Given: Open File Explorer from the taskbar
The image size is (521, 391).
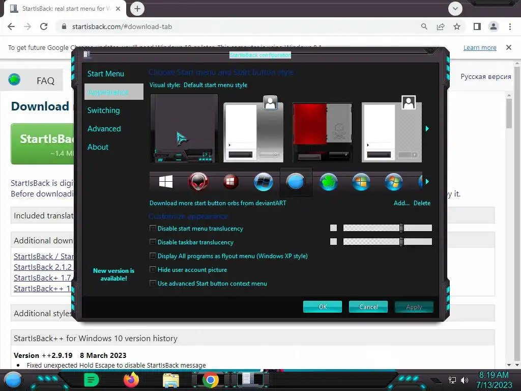Looking at the screenshot, I should [x=171, y=380].
